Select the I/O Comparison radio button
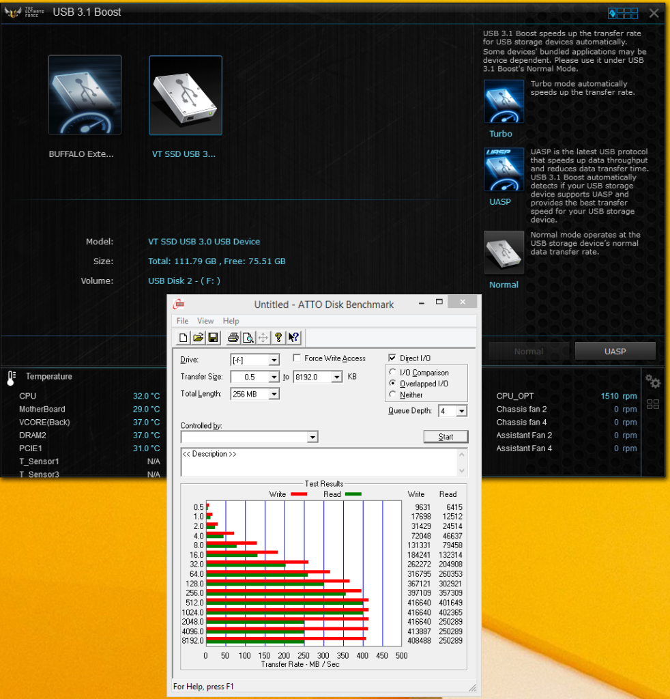The height and width of the screenshot is (699, 670). (392, 372)
